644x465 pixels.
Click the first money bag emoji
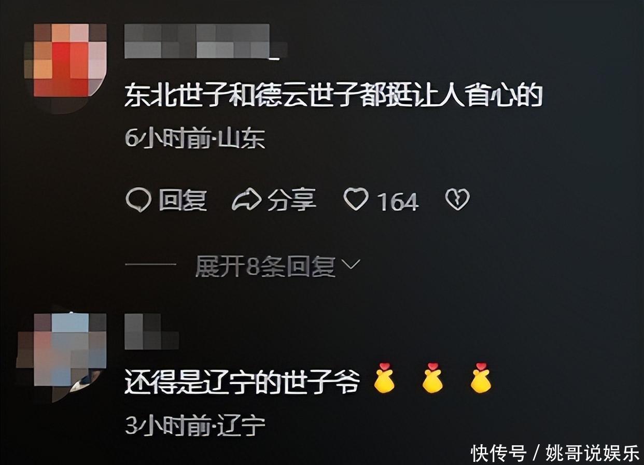point(384,378)
